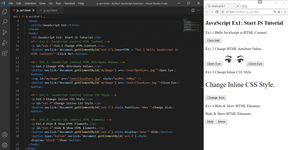Open the Run and Debug view

pyautogui.click(x=5, y=43)
